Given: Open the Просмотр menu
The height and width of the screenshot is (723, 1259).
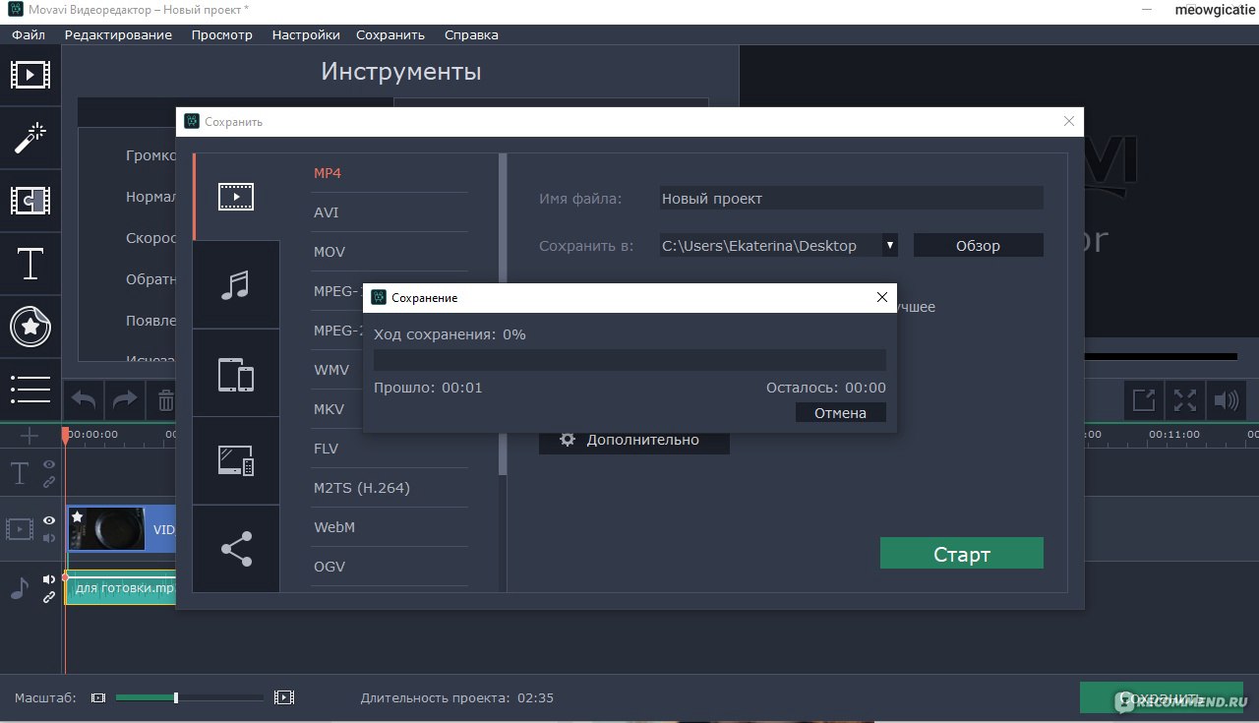Looking at the screenshot, I should [222, 34].
